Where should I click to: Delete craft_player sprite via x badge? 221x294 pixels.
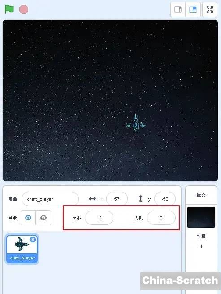(33, 239)
